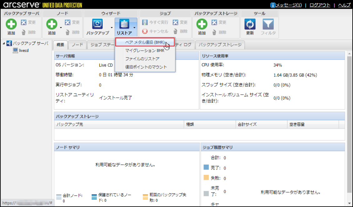Switch to the ノード tab
Screen dimensions: 353x207
coord(77,45)
